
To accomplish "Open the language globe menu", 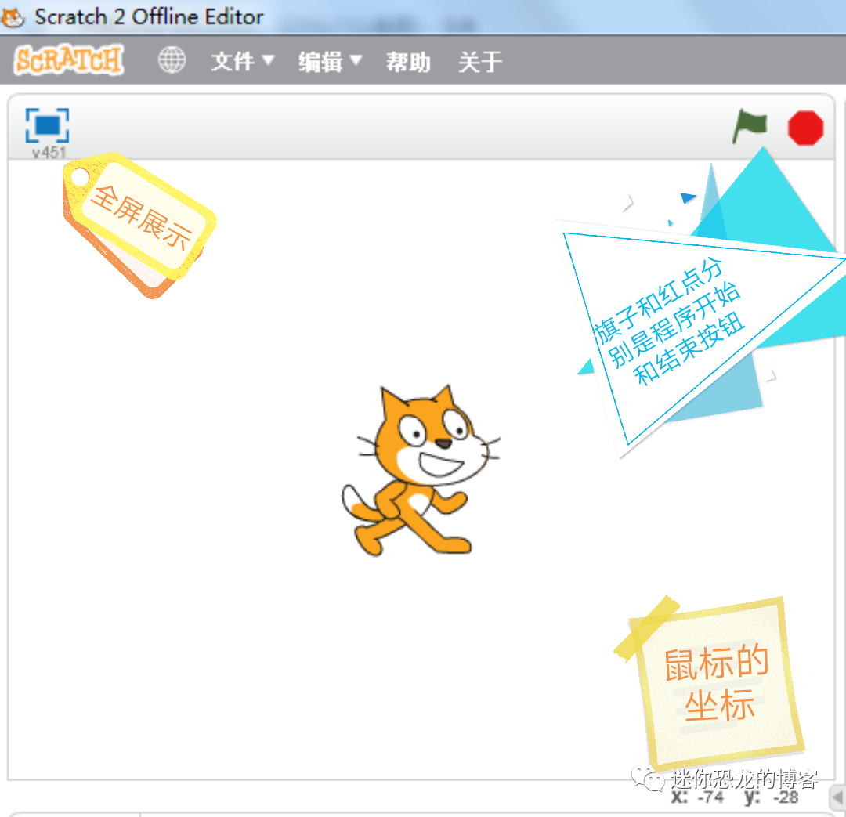I will (172, 60).
